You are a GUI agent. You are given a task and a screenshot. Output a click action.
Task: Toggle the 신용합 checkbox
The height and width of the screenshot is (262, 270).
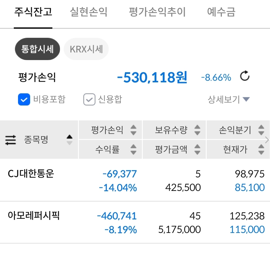pyautogui.click(x=89, y=99)
